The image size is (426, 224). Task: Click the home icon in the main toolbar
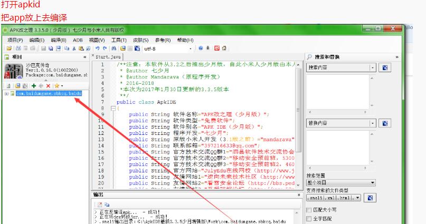coord(224,48)
